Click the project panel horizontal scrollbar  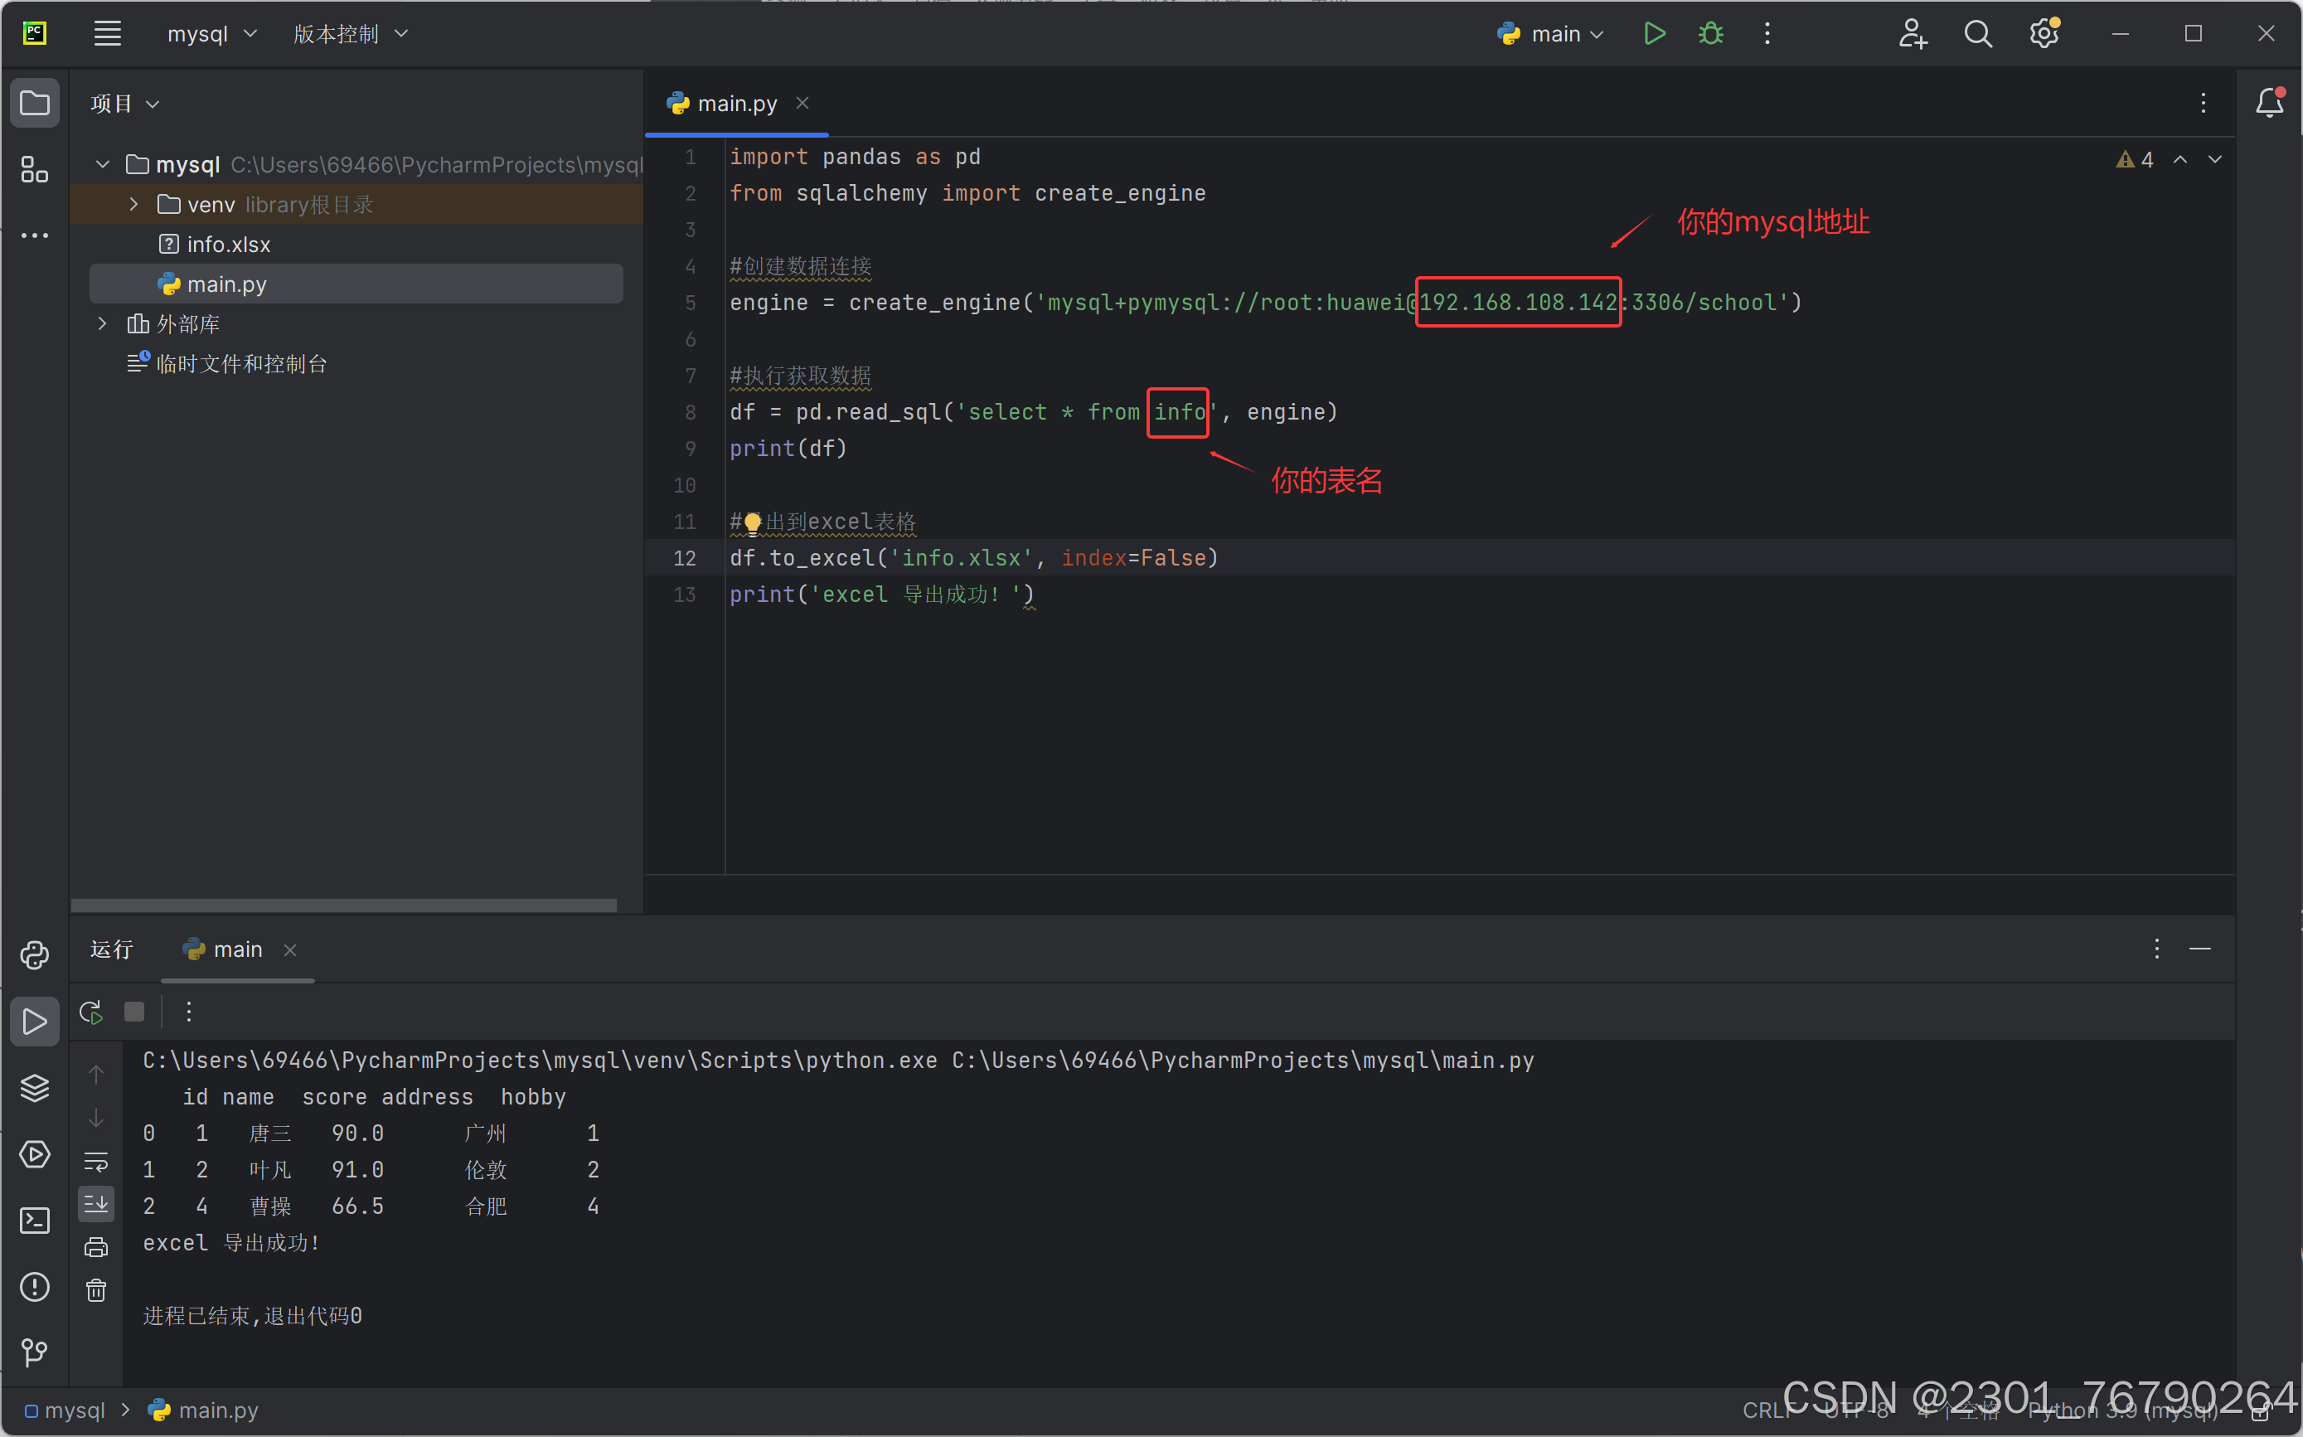[x=343, y=905]
